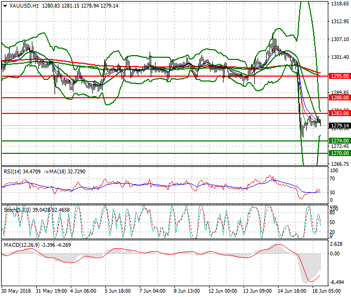Viewport: 351px width, 297px height.
Task: Select the 1295.00 red price label
Action: click(x=339, y=76)
